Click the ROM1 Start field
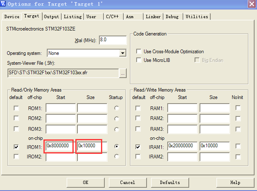This screenshot has height=191, width=257. click(61, 108)
